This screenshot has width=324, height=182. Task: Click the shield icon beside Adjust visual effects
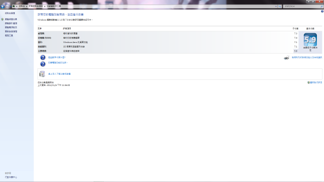coord(2,19)
